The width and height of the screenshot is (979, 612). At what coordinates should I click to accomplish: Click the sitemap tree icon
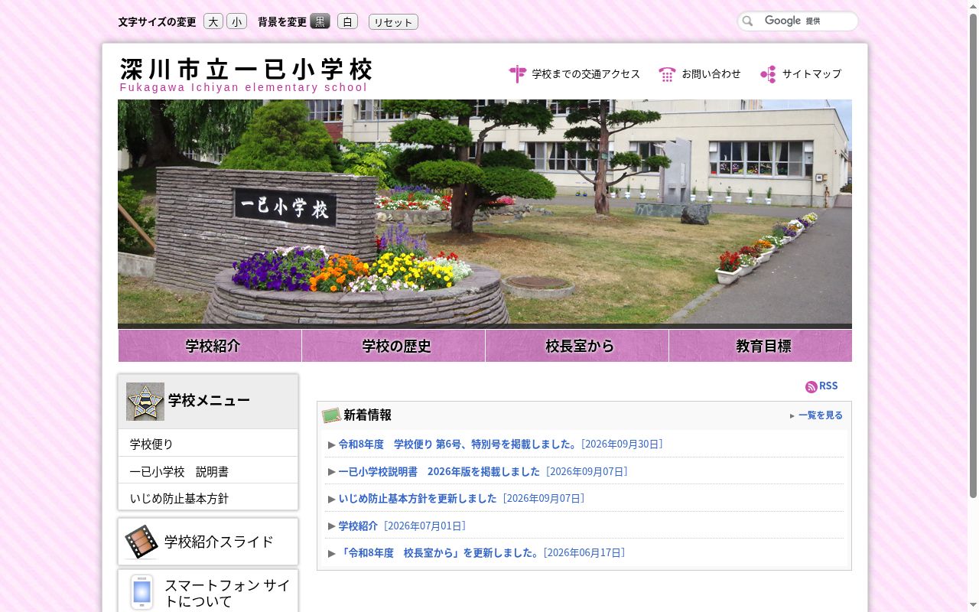point(768,74)
